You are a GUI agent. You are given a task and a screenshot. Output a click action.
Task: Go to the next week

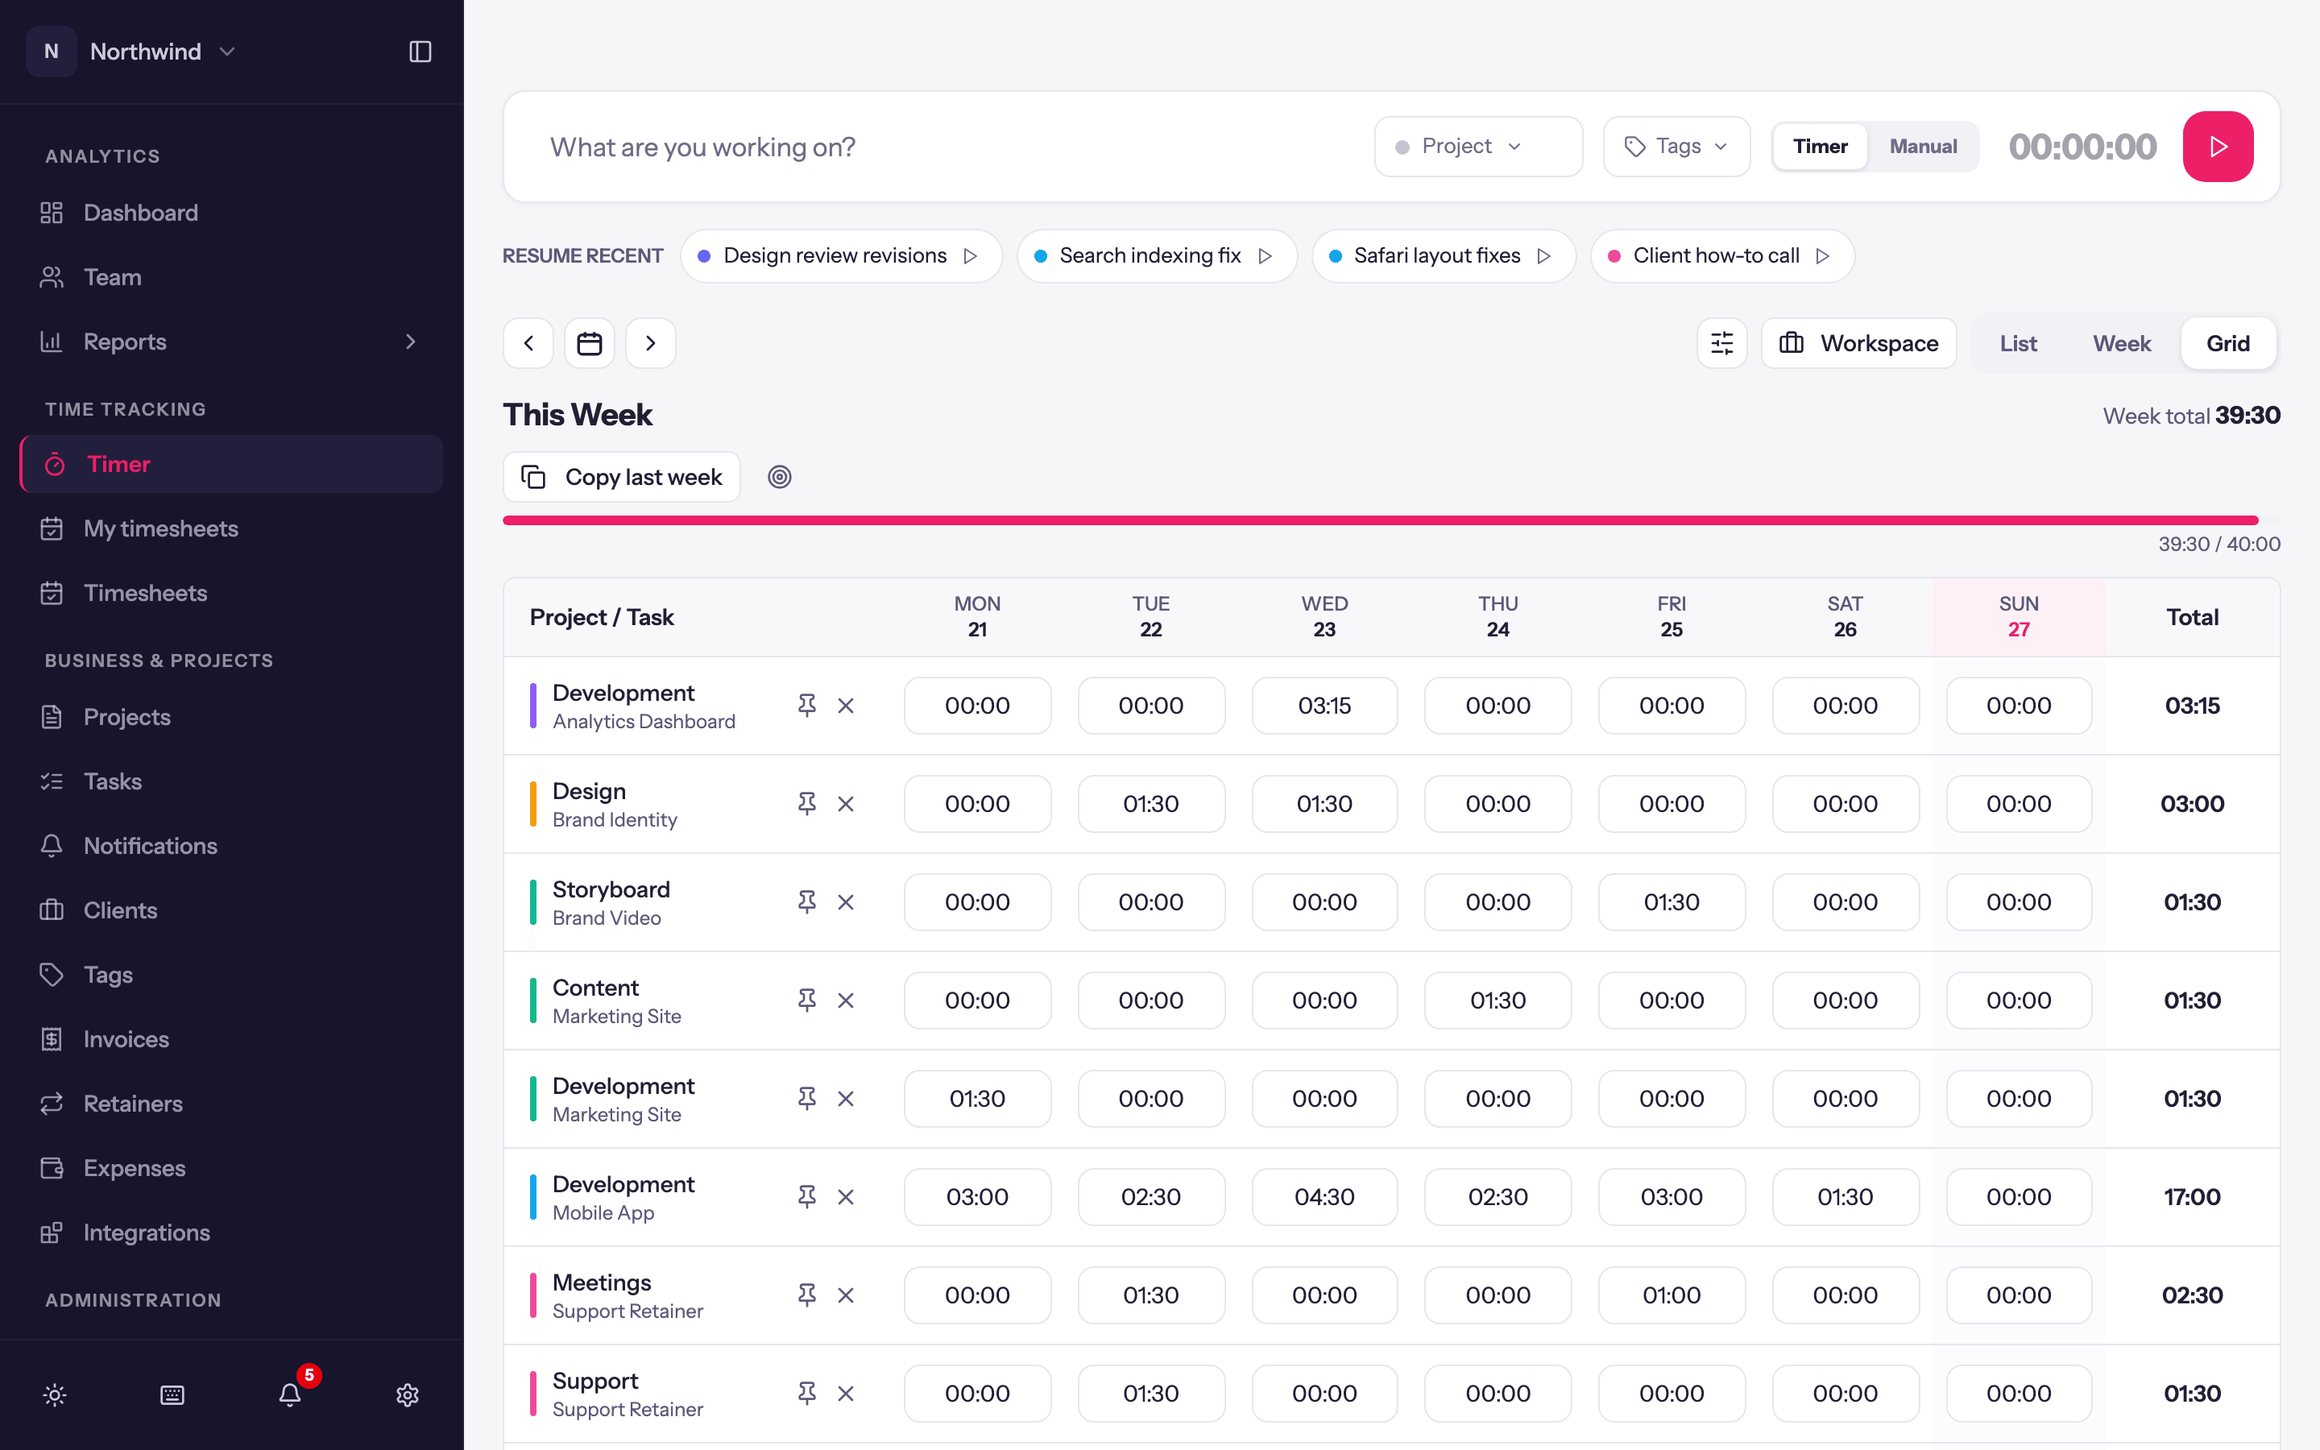pos(651,343)
